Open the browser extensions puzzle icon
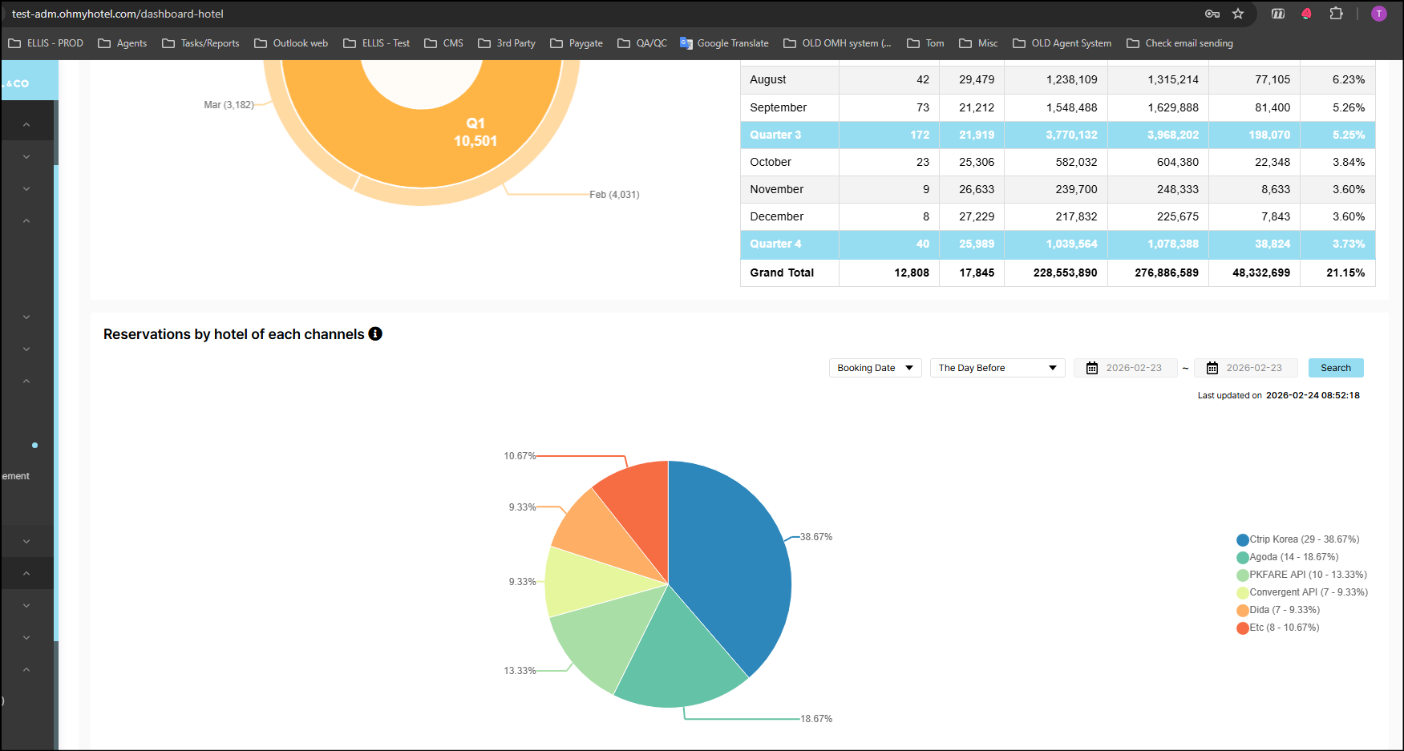Image resolution: width=1404 pixels, height=751 pixels. pyautogui.click(x=1336, y=14)
